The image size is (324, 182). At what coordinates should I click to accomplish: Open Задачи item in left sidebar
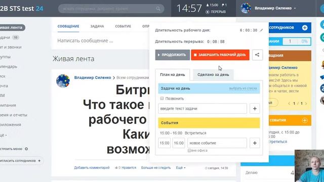click(5, 37)
